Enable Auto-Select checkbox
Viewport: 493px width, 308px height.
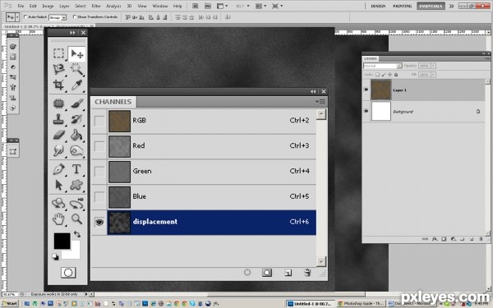[x=25, y=16]
